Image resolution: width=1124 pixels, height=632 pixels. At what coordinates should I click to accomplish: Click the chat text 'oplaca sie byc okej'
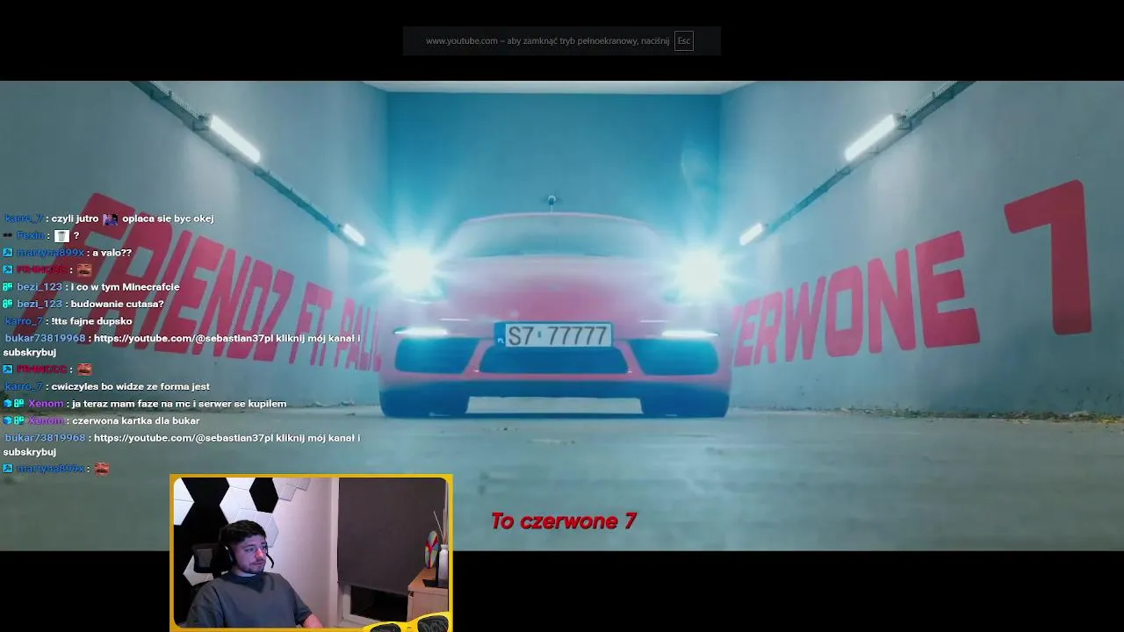pos(168,219)
